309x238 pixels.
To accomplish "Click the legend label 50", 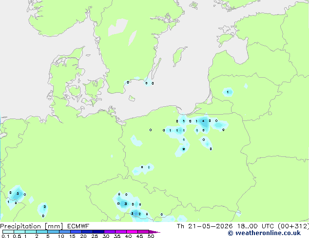I will pyautogui.click(x=151, y=236).
